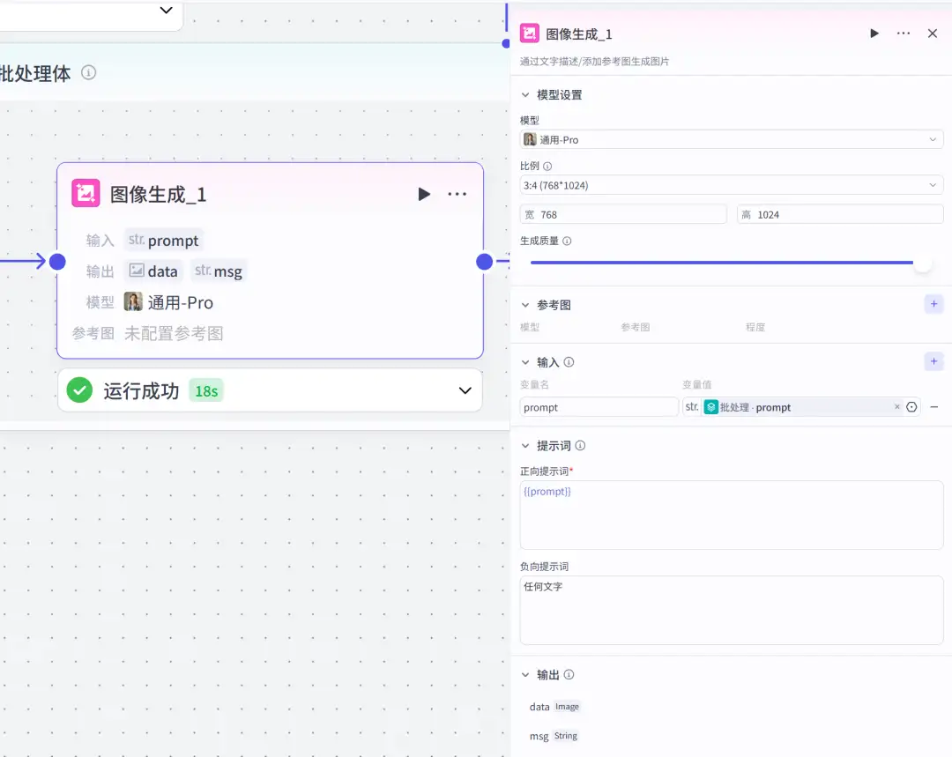The height and width of the screenshot is (757, 952).
Task: Remove the prompt input row
Action: point(934,407)
